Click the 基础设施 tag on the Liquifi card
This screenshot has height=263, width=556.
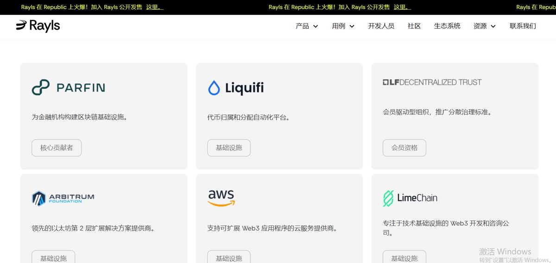pos(229,148)
